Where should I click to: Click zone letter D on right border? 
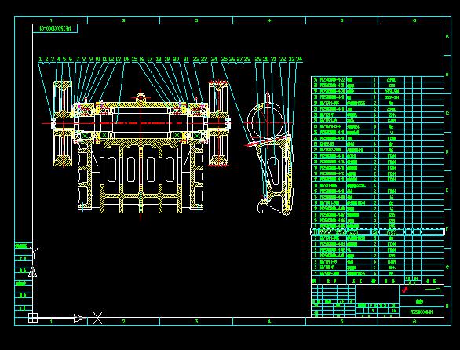[x=447, y=152]
